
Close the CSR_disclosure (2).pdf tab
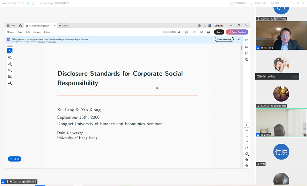pos(54,25)
